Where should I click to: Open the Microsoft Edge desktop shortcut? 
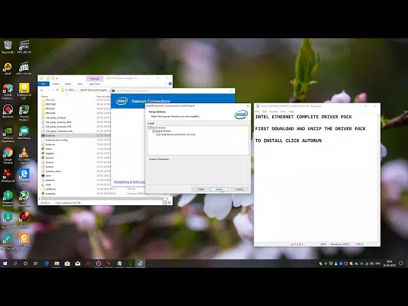(24, 177)
